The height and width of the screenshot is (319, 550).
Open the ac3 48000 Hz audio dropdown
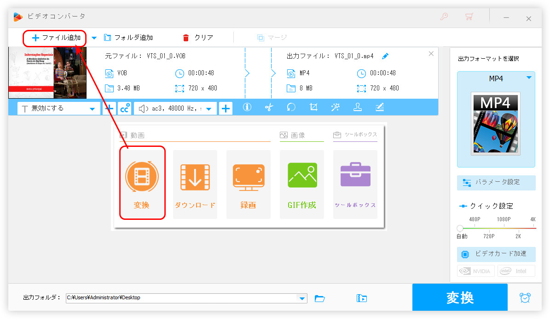click(175, 108)
